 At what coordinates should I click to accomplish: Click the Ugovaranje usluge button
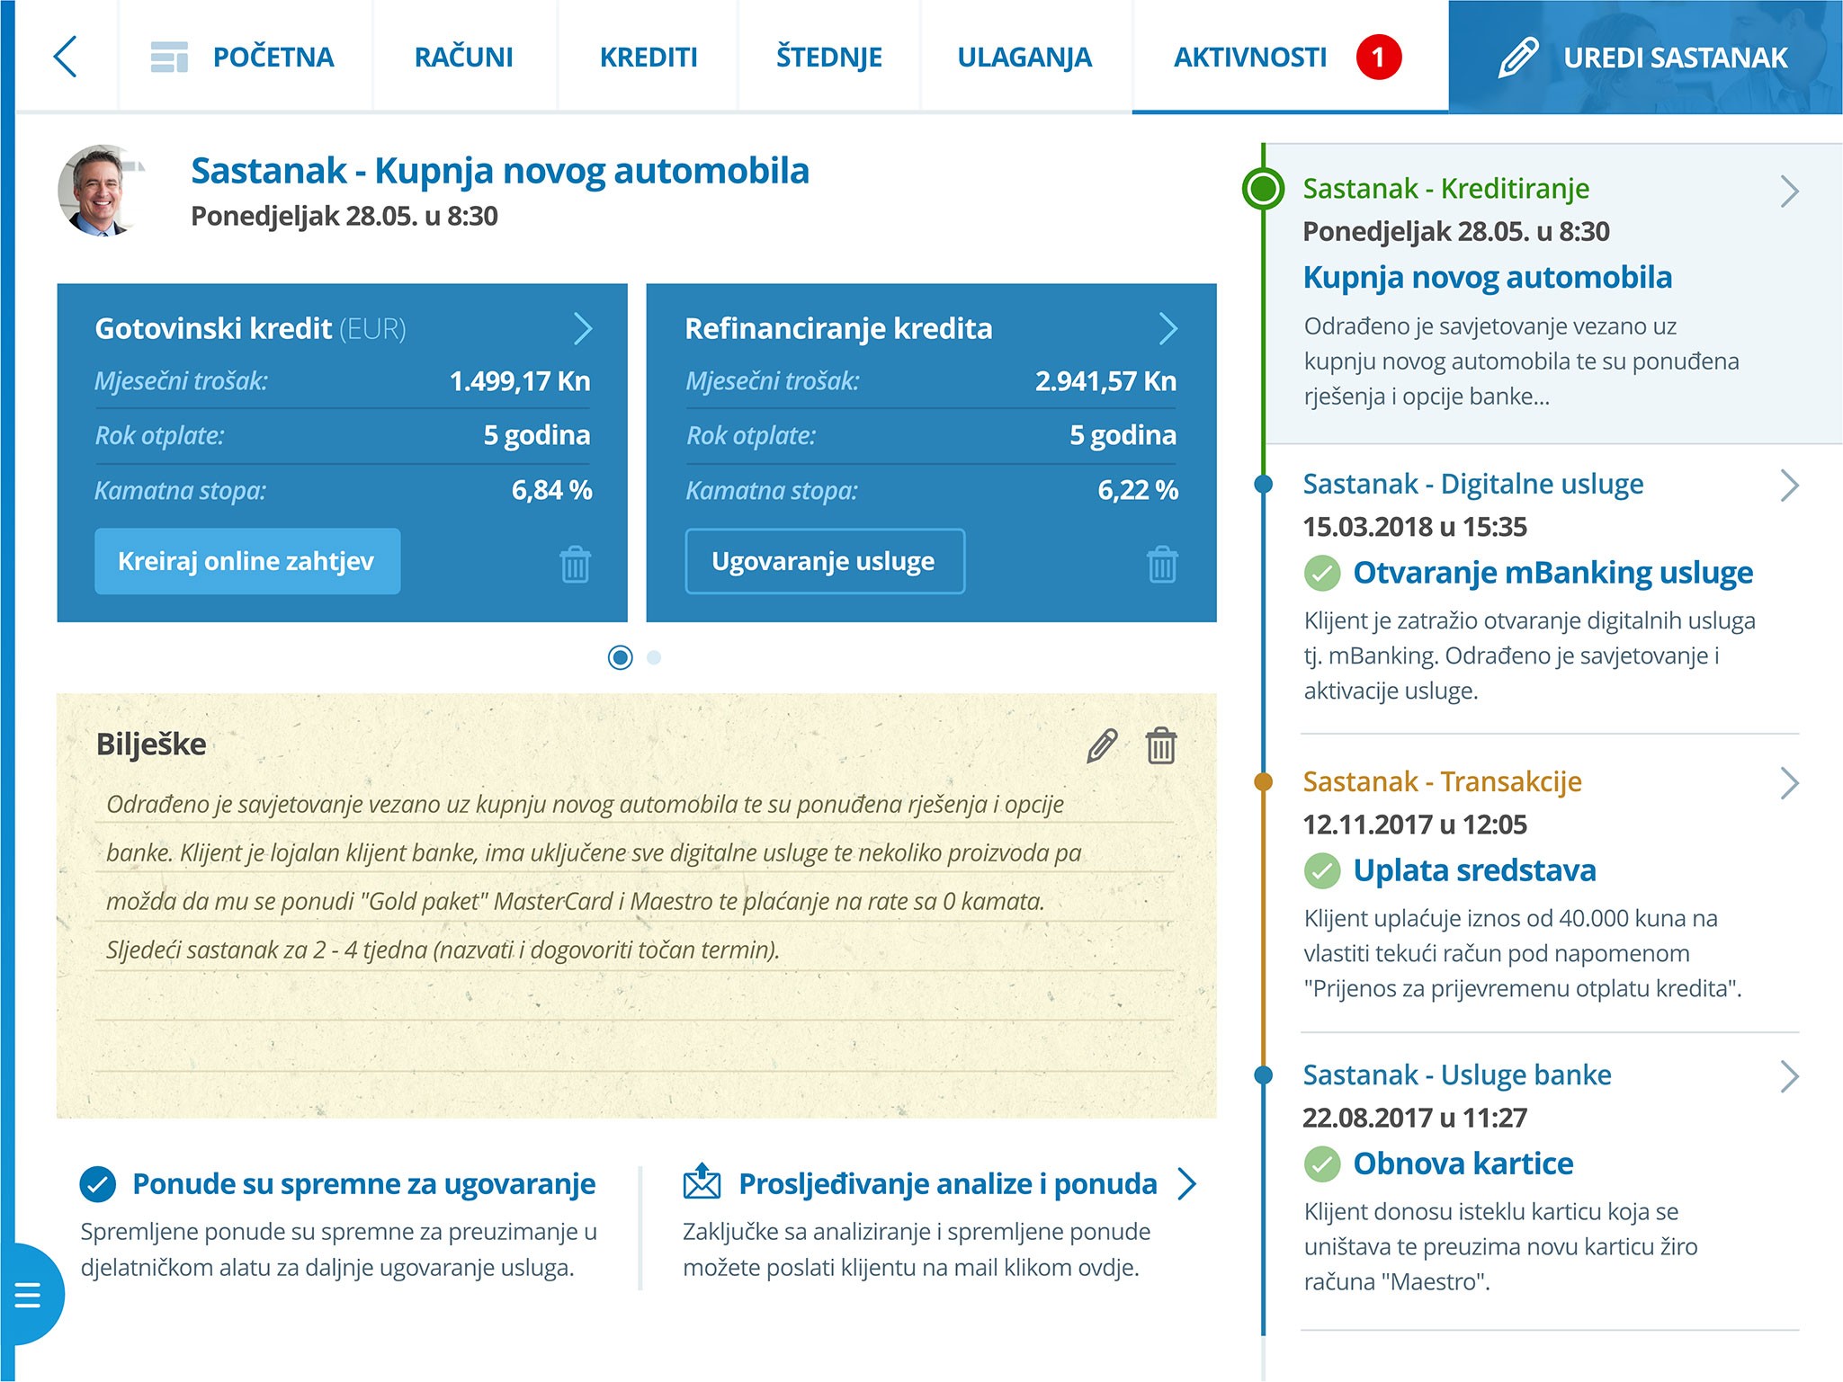pyautogui.click(x=824, y=561)
